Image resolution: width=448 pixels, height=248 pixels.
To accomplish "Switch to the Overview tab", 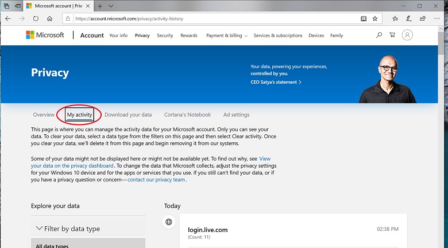I will (x=44, y=115).
